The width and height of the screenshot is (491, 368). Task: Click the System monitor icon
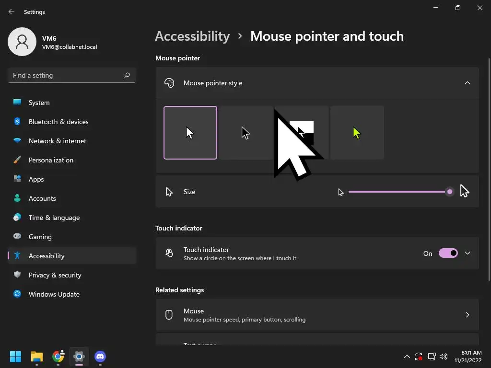tap(17, 102)
